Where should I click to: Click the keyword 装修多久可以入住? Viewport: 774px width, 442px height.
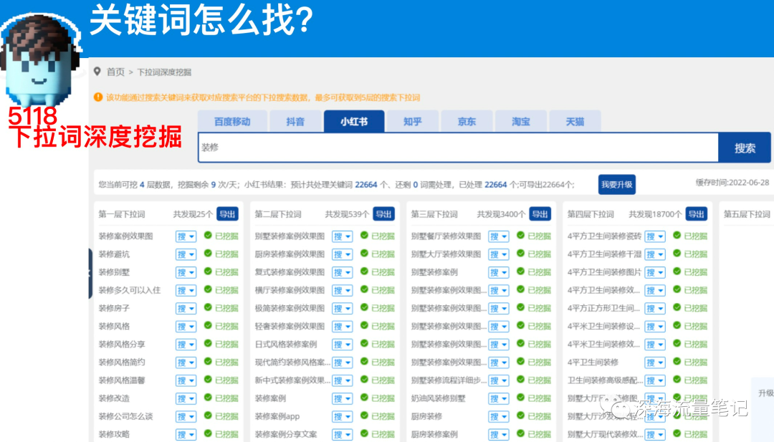click(129, 290)
